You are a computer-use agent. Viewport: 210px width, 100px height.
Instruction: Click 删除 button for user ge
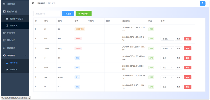pos(187,58)
